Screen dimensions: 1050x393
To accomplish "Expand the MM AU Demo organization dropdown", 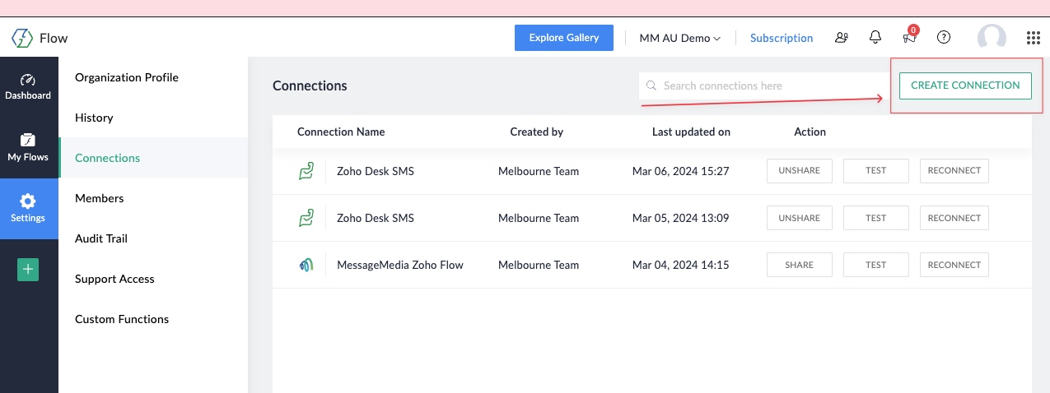I will pos(680,38).
